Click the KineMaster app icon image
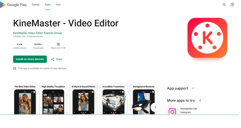Viewport: 241px width, 128px height. (x=207, y=38)
